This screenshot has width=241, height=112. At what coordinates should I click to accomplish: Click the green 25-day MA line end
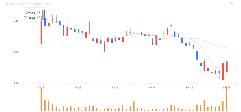tap(226, 48)
